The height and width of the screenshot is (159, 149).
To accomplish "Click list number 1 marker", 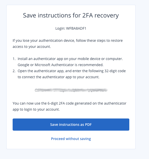I will point(14,59).
